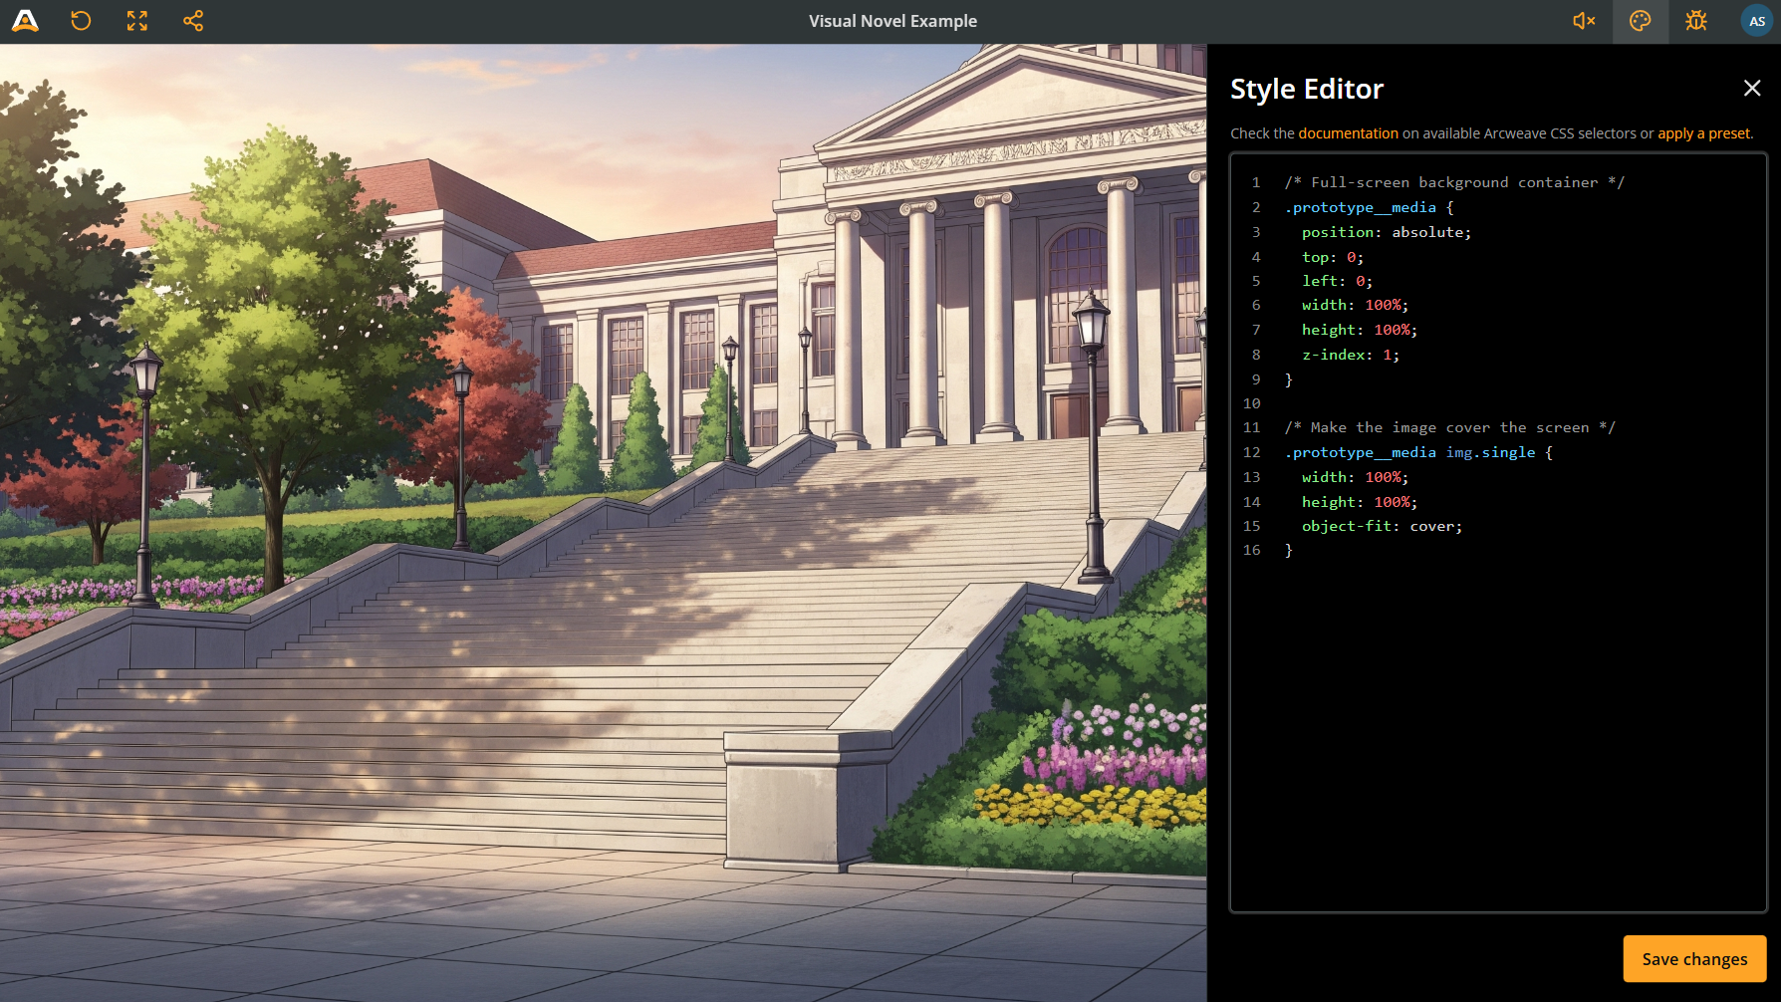1781x1002 pixels.
Task: Restart the playthrough with the reset icon
Action: pyautogui.click(x=81, y=20)
